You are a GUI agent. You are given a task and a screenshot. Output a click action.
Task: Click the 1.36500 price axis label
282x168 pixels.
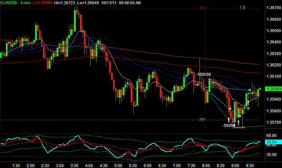[273, 31]
